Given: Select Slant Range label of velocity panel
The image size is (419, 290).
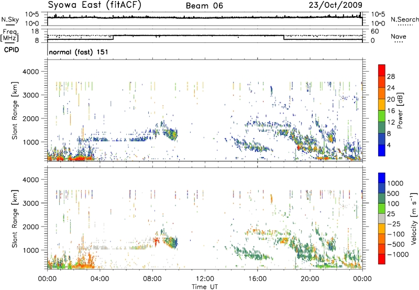Looking at the screenshot, I should coord(15,218).
